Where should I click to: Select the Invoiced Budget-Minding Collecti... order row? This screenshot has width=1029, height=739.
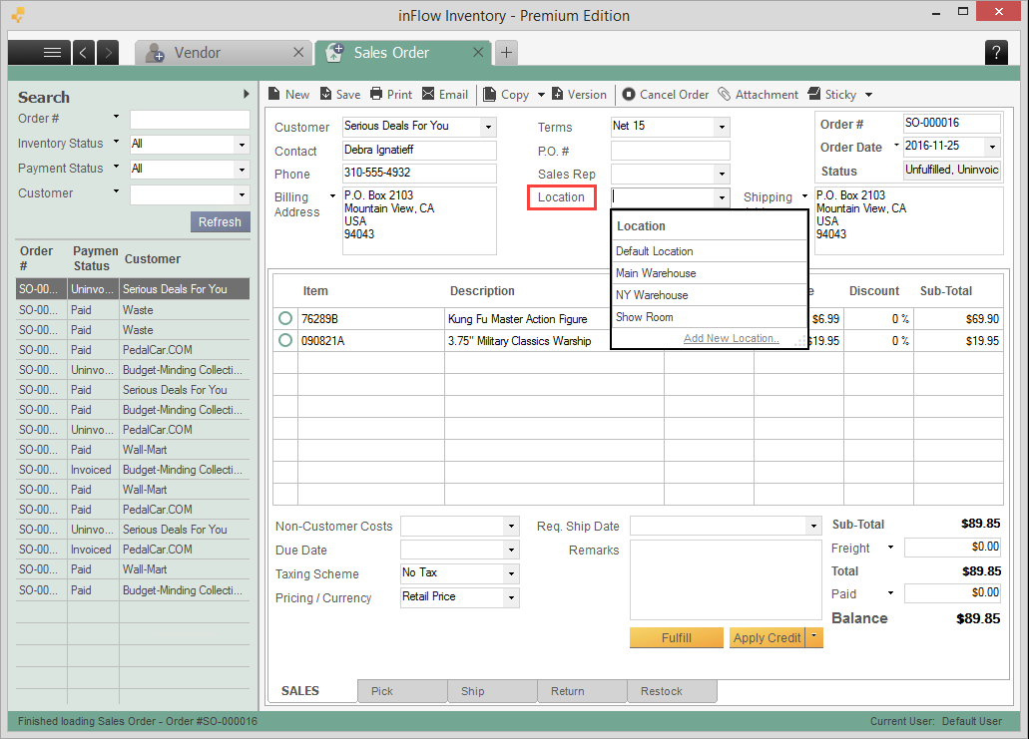(x=133, y=470)
